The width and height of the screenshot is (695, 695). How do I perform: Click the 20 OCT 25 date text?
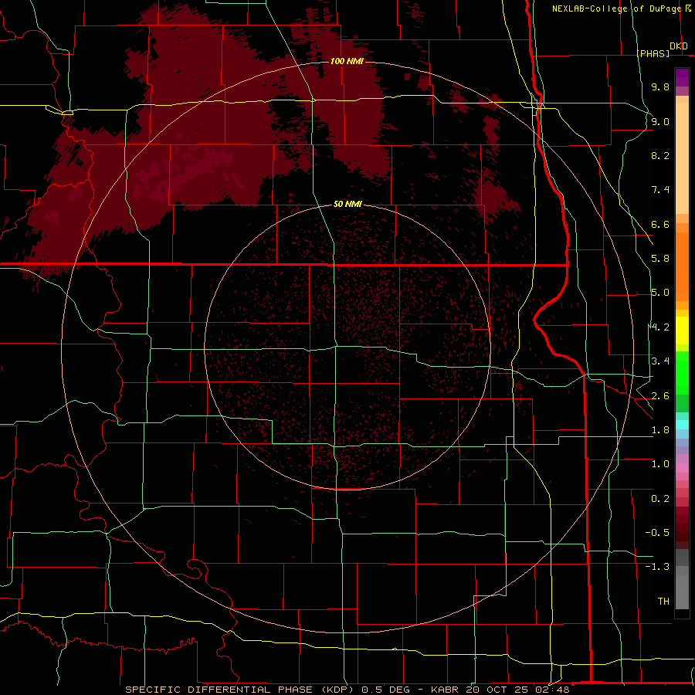[x=499, y=690]
